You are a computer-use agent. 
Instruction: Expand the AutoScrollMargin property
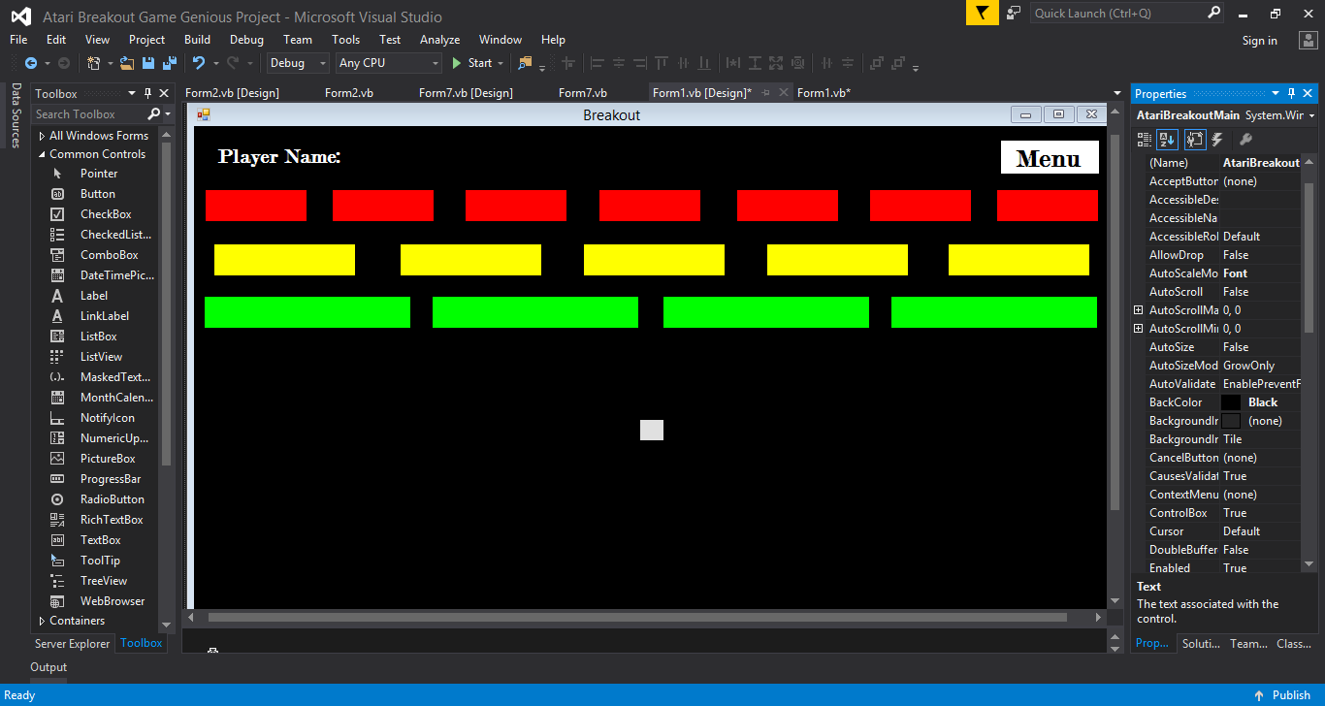(1139, 310)
